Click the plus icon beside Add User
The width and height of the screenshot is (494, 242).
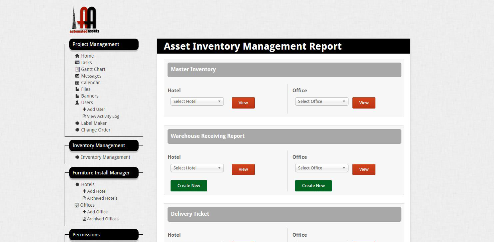pos(85,109)
